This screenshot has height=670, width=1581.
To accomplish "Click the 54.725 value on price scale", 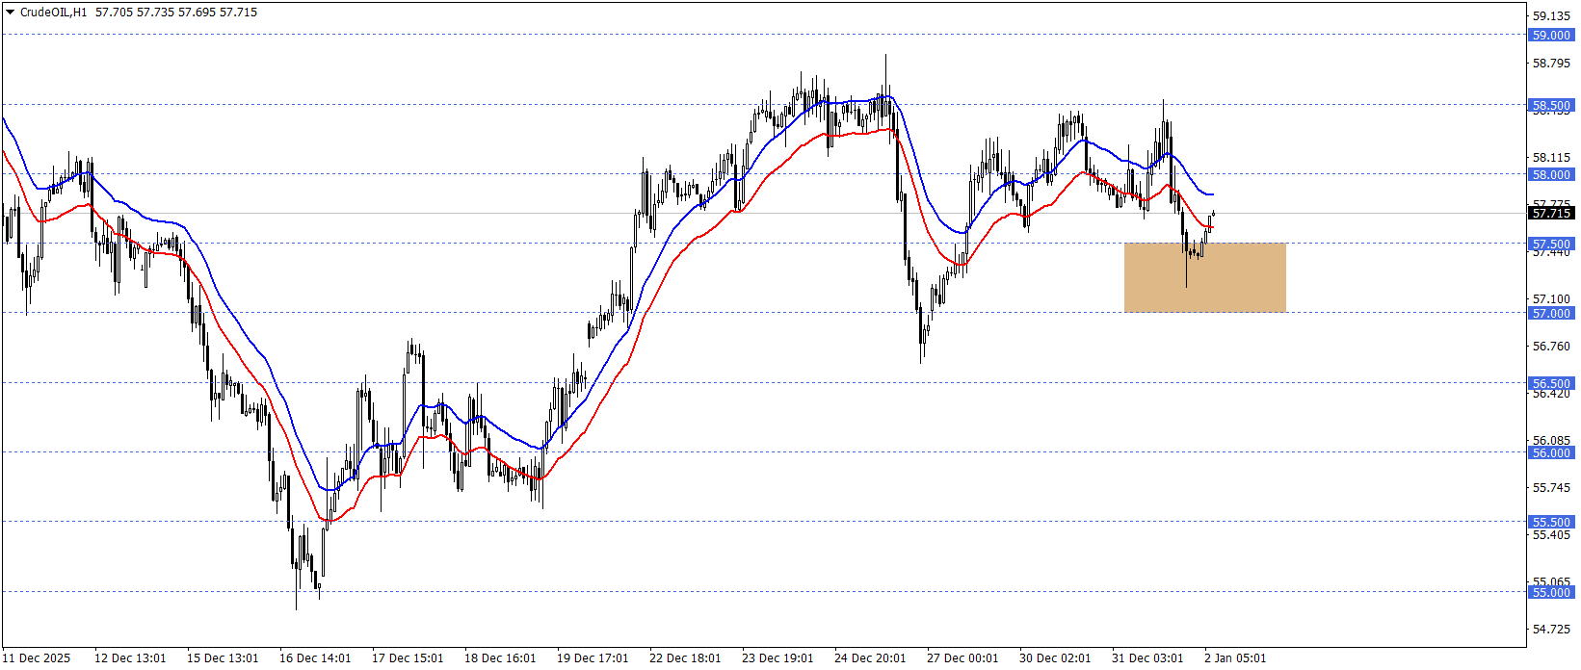I will pos(1551,630).
